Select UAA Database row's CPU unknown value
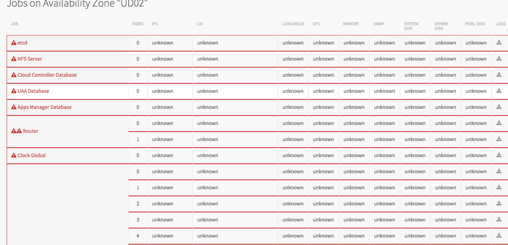Viewport: 508px width, 245px height. (x=323, y=91)
